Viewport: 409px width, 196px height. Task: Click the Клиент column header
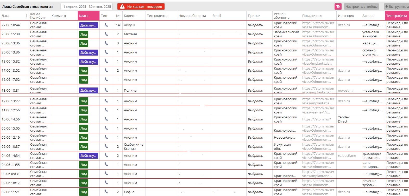134,16
